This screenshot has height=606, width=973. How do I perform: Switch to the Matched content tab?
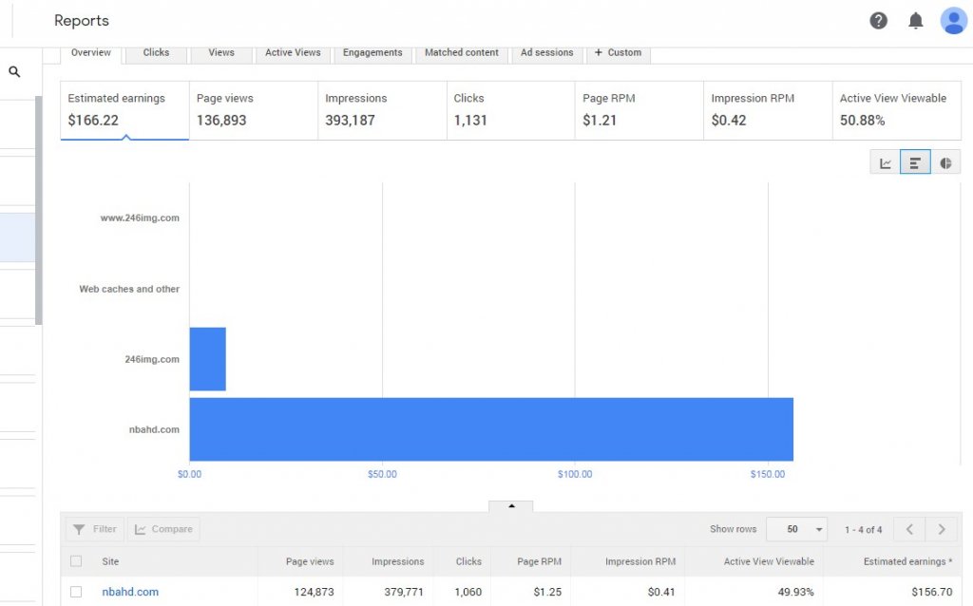(x=462, y=53)
